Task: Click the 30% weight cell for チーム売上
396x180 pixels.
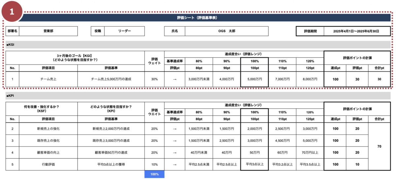Action: pyautogui.click(x=154, y=79)
